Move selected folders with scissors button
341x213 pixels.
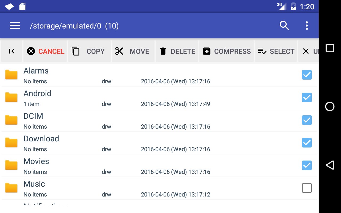click(133, 51)
